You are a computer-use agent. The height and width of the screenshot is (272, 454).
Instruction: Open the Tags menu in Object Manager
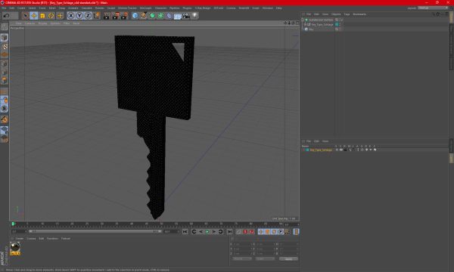pos(347,14)
